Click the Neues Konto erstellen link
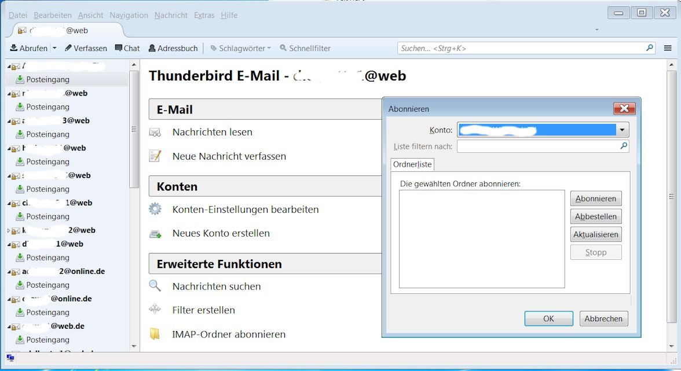Screen dimensions: 681x371 click(x=221, y=233)
